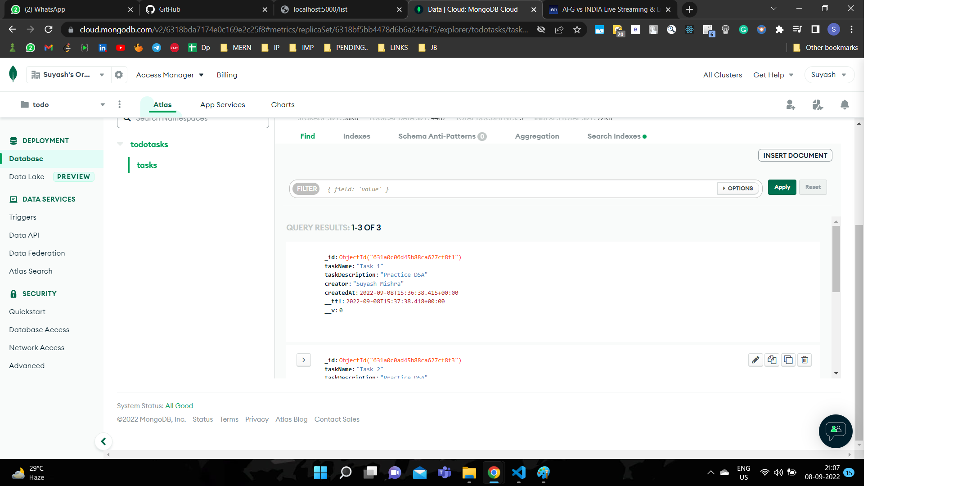
Task: Clone the Task 2 document
Action: coord(788,360)
